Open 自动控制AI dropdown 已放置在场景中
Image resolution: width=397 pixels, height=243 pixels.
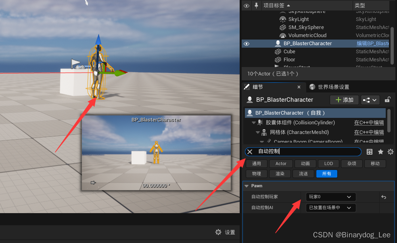(x=331, y=208)
